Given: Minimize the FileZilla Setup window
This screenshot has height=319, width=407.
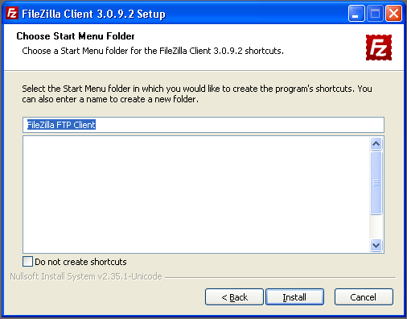Looking at the screenshot, I should pyautogui.click(x=356, y=13).
